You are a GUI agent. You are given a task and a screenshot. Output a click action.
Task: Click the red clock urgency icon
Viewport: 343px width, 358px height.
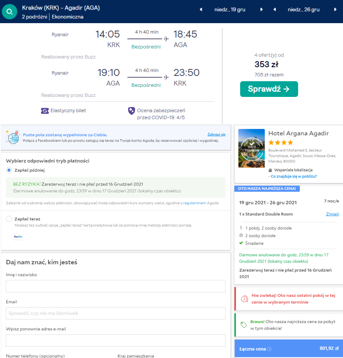pyautogui.click(x=245, y=299)
